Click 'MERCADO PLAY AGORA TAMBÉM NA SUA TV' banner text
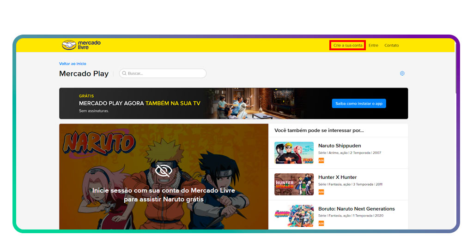Viewport: 473px width, 247px height. 139,103
